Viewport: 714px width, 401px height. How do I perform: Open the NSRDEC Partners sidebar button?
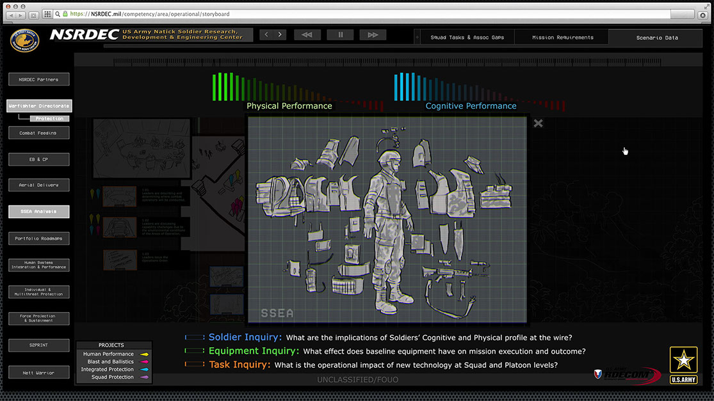[x=38, y=80]
